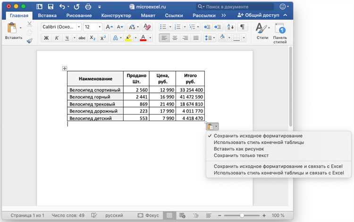Collapse the ribbon with the chevron arrow
Screen dimensions: 354x222
click(x=286, y=15)
